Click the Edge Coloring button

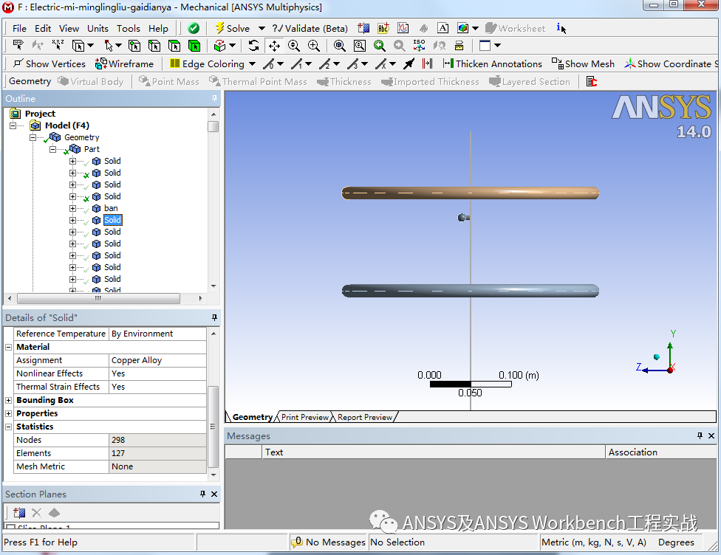[x=207, y=64]
